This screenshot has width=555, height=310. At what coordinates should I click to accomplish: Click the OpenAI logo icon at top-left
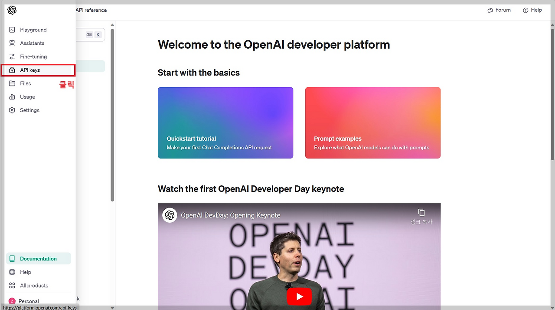(x=12, y=10)
